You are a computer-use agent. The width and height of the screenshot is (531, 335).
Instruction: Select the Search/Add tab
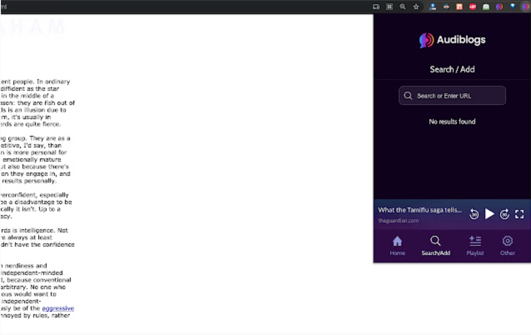tap(436, 246)
